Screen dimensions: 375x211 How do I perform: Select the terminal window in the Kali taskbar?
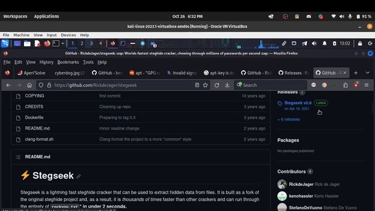(x=122, y=43)
